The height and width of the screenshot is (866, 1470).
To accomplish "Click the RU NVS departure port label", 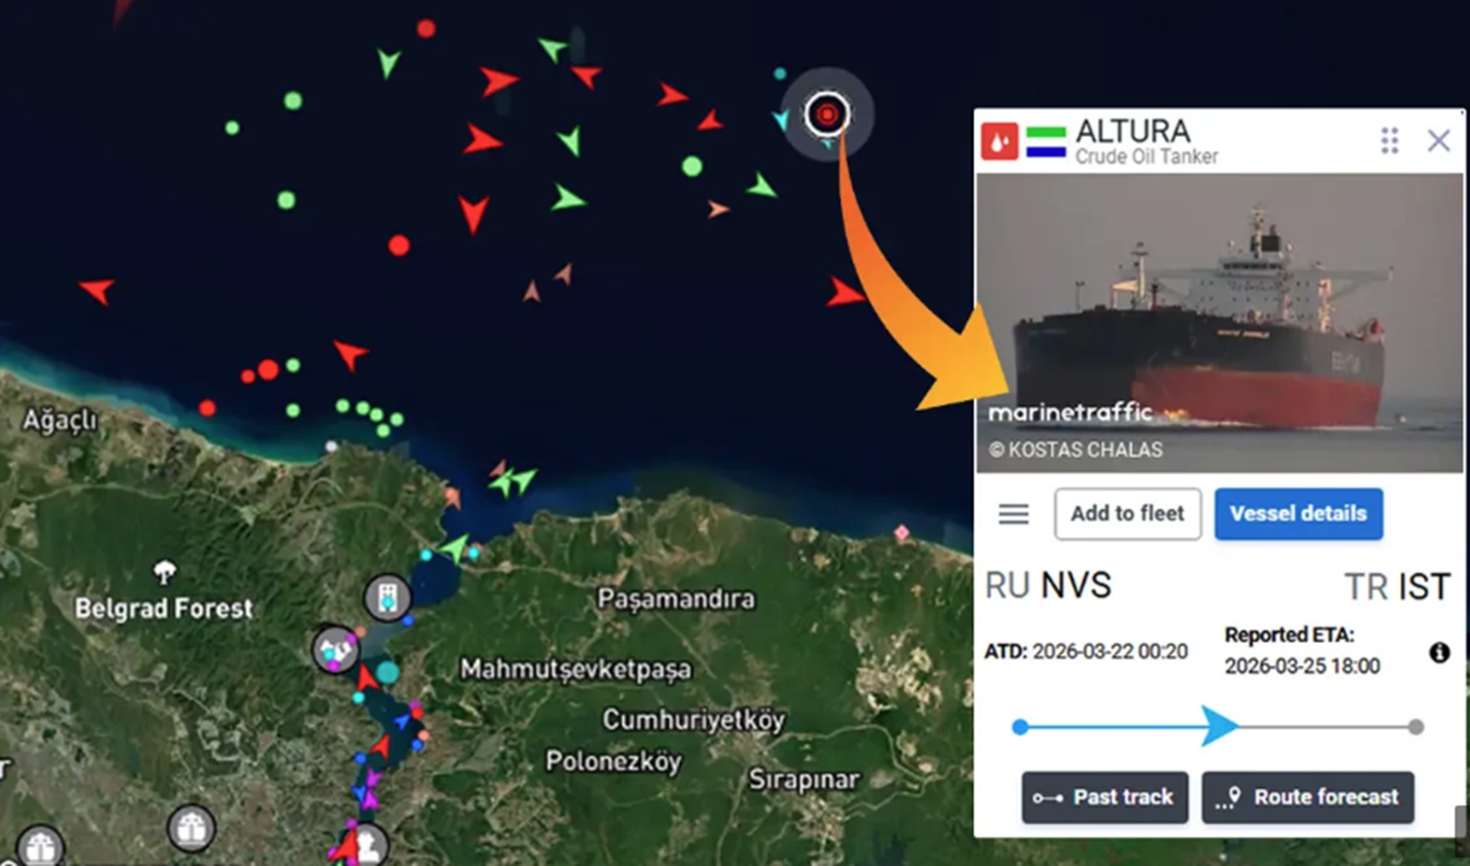I will point(1048,586).
